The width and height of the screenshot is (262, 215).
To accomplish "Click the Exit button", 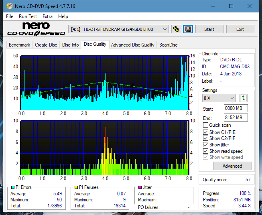I will pyautogui.click(x=240, y=29).
